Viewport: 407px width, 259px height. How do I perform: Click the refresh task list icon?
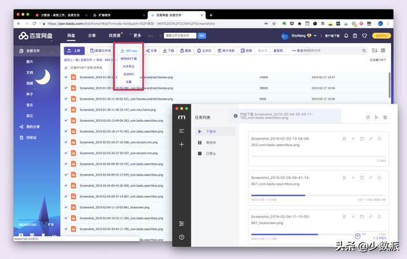[x=368, y=117]
